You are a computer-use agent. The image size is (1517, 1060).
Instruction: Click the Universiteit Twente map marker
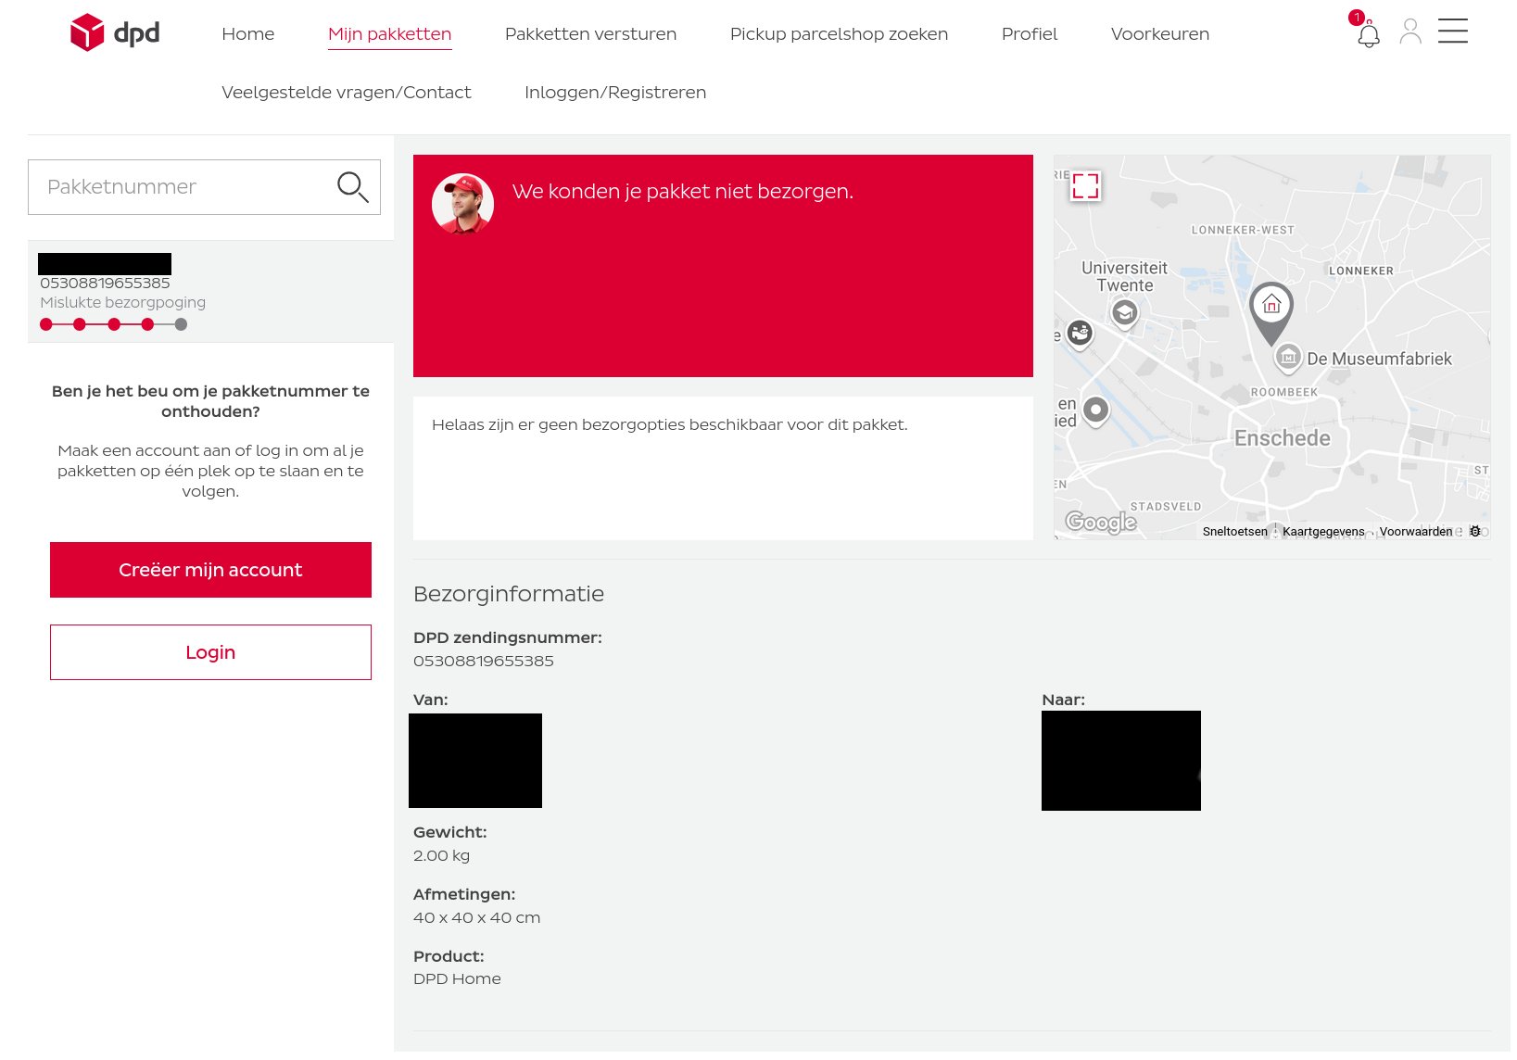pos(1125,314)
